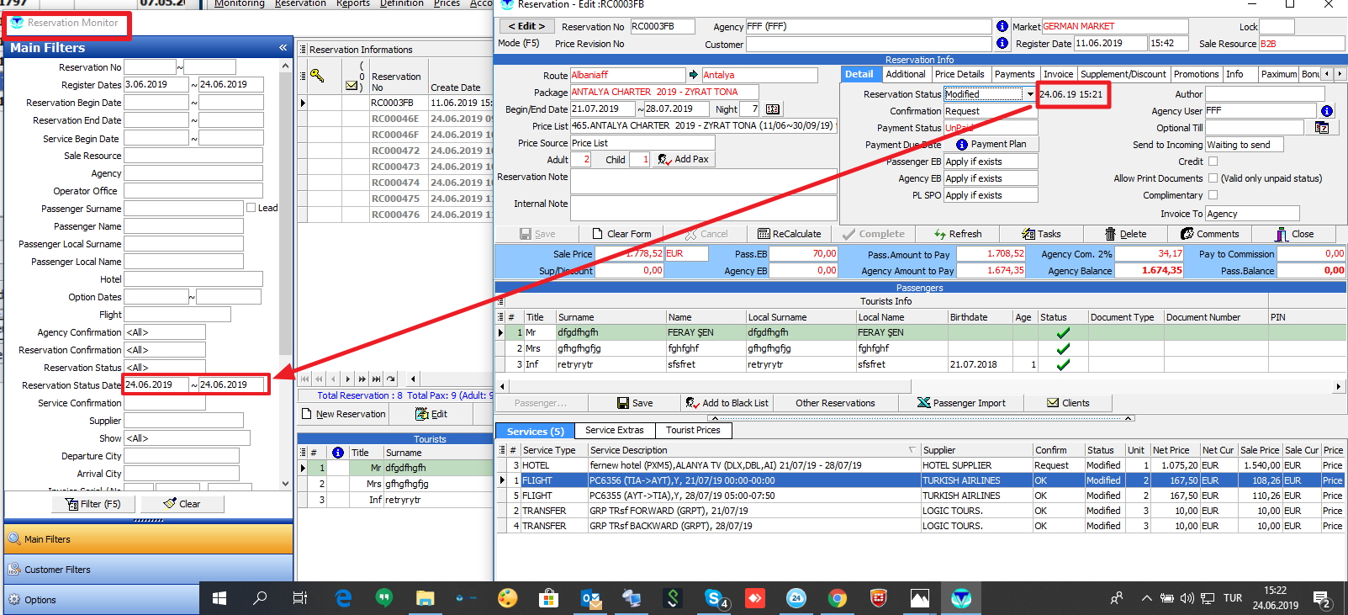Open the Invoice To dropdown
1348x615 pixels.
[1252, 214]
